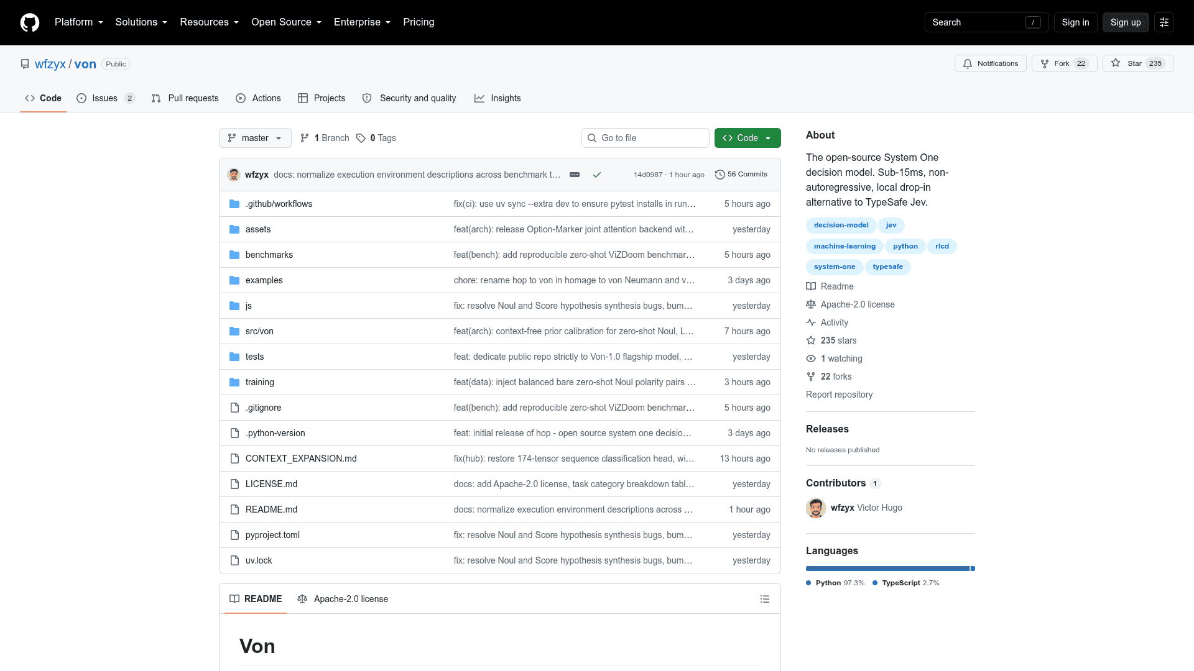Expand the green Code dropdown button
Image resolution: width=1194 pixels, height=671 pixels.
pos(747,138)
